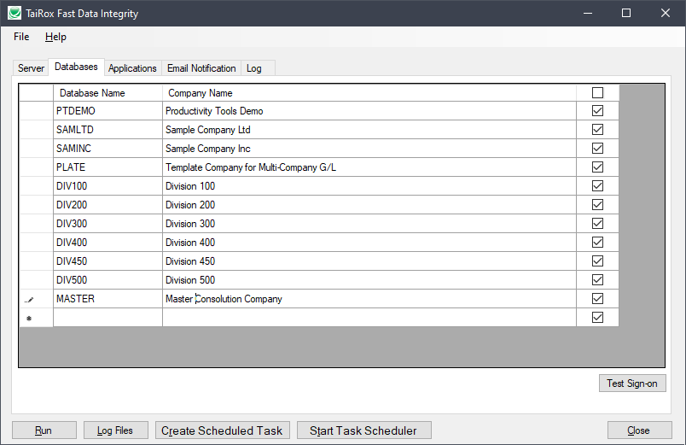Click the pencil edit marker beside MASTER row
Screen dimensions: 686x445
pos(29,300)
